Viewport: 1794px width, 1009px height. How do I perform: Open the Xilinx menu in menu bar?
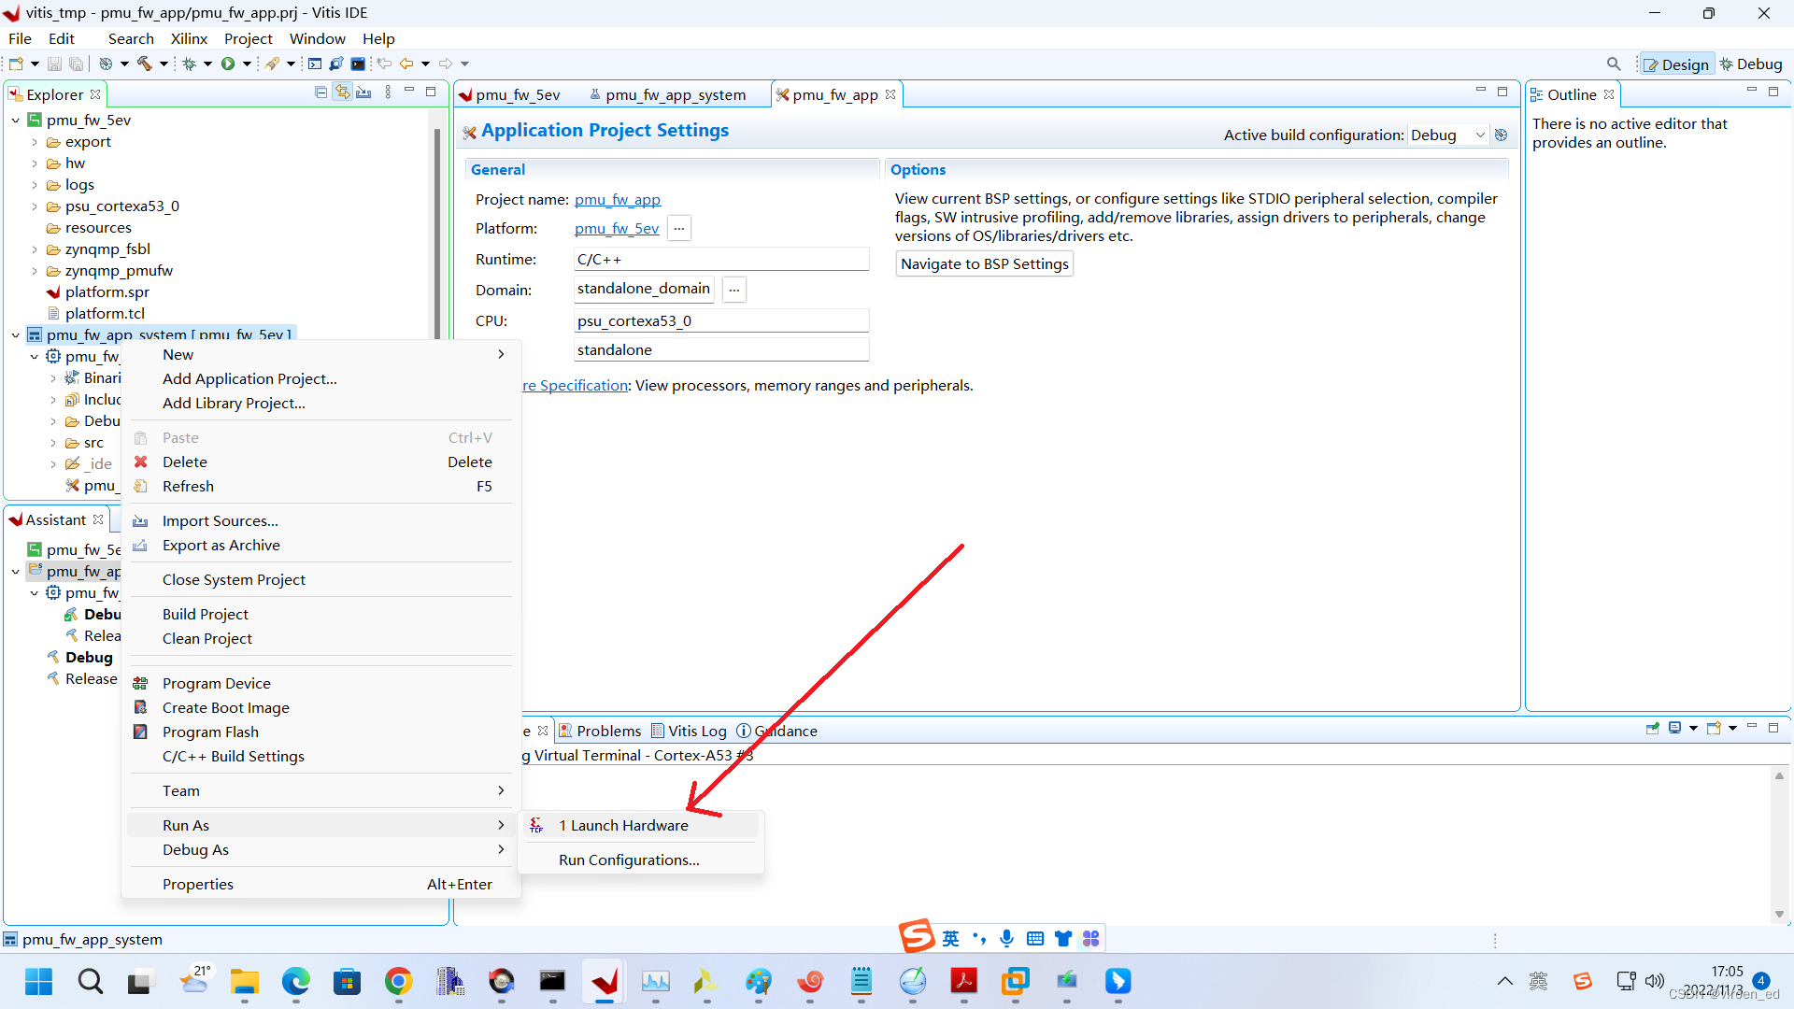pyautogui.click(x=189, y=38)
